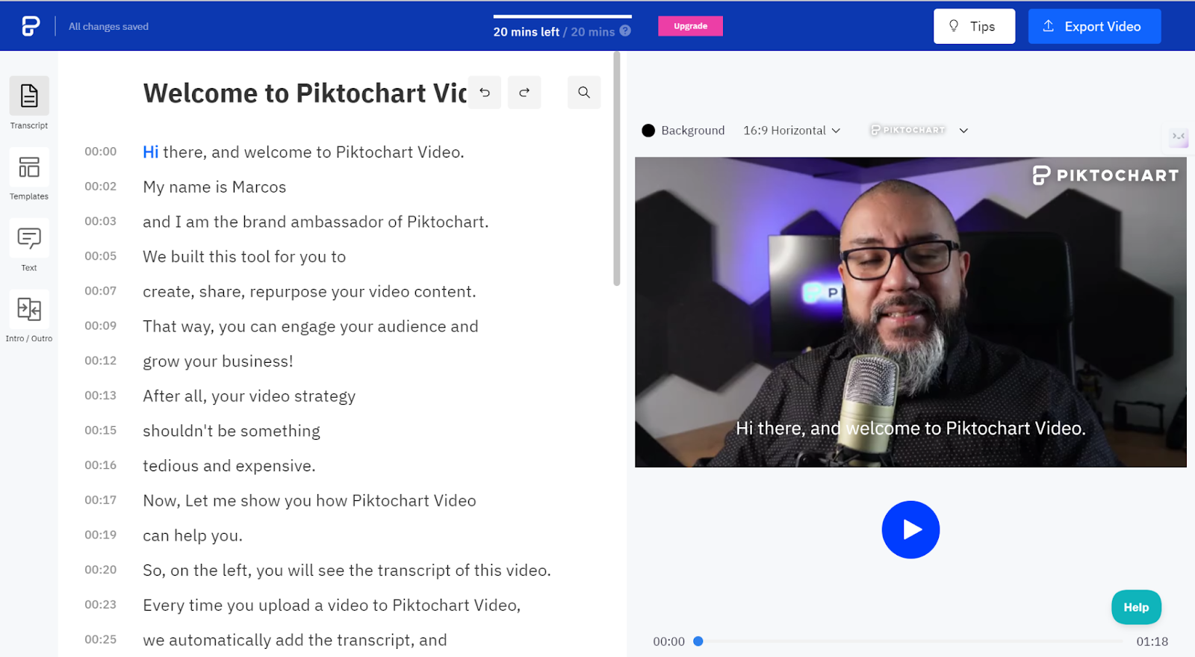Open the Piktochart home logo
The image size is (1195, 657).
coord(31,26)
